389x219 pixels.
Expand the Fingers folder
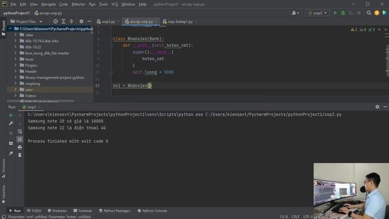coord(15,65)
